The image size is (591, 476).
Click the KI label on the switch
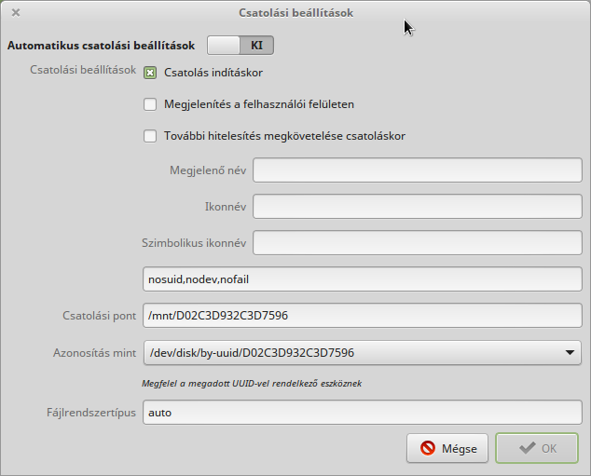point(256,46)
